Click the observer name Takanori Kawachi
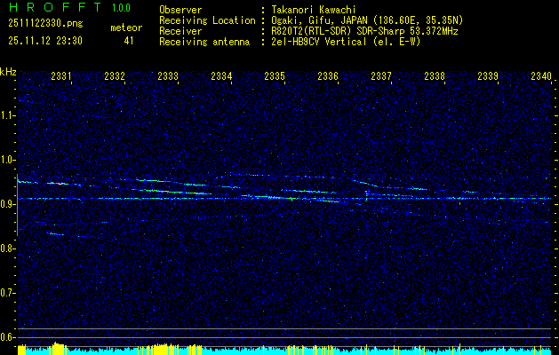The height and width of the screenshot is (355, 559). (x=314, y=10)
